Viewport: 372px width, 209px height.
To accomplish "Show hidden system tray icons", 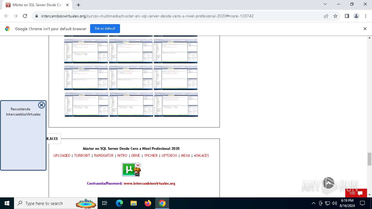I will click(313, 203).
